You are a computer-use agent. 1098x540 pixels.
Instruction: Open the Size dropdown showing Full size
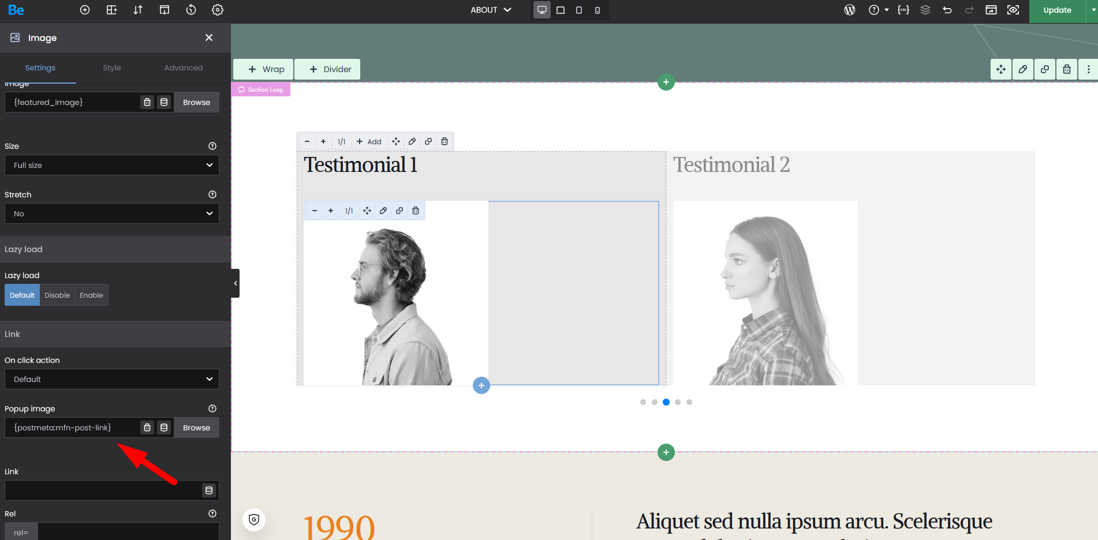pos(112,165)
